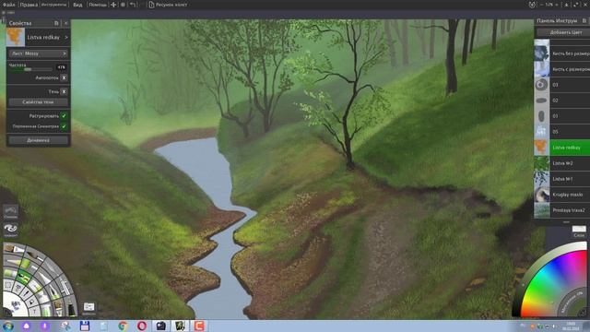Select the 02 horizontal oval brush preset
Image resolution: width=590 pixels, height=332 pixels.
pyautogui.click(x=562, y=101)
